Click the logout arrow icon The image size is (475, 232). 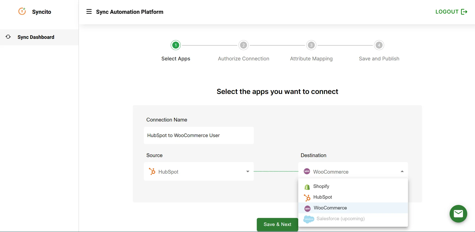(464, 12)
